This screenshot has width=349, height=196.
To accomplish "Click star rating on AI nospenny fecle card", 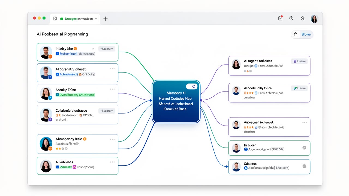I will click(x=62, y=149).
